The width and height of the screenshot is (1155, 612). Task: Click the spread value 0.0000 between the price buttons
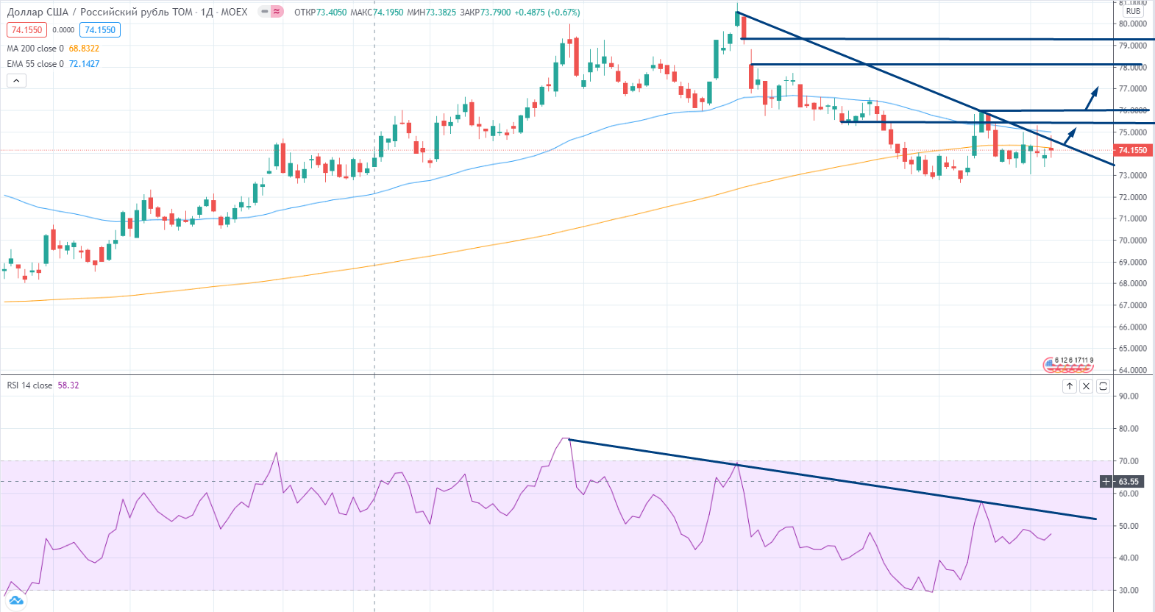63,30
